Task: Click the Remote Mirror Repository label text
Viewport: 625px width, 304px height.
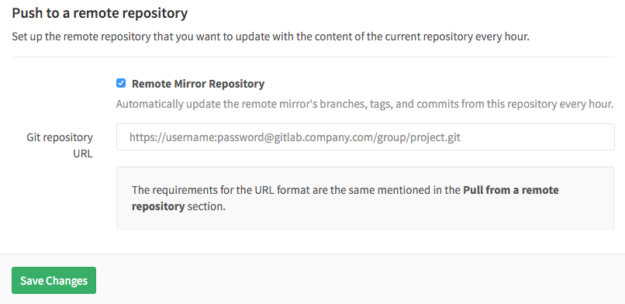Action: tap(198, 84)
